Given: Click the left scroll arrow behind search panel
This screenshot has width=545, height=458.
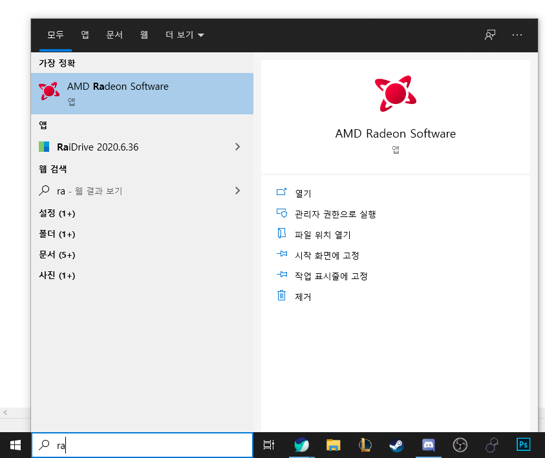Looking at the screenshot, I should pyautogui.click(x=5, y=413).
